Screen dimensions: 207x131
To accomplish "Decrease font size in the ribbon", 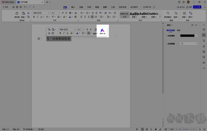I will (66, 13).
